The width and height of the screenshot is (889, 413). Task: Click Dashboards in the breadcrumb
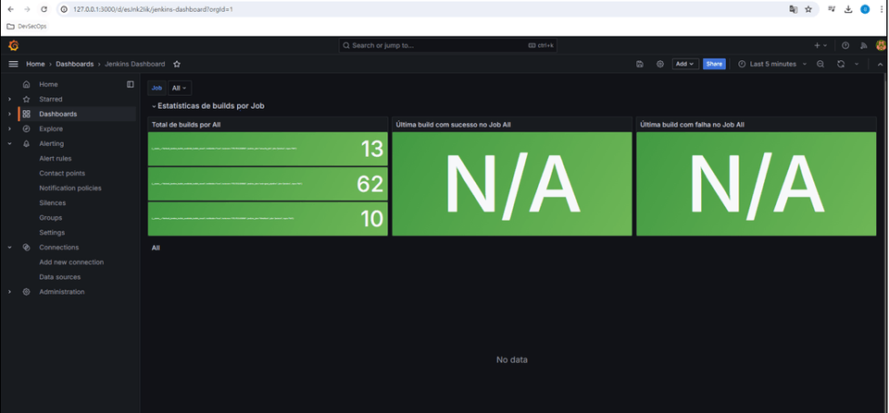pos(74,64)
